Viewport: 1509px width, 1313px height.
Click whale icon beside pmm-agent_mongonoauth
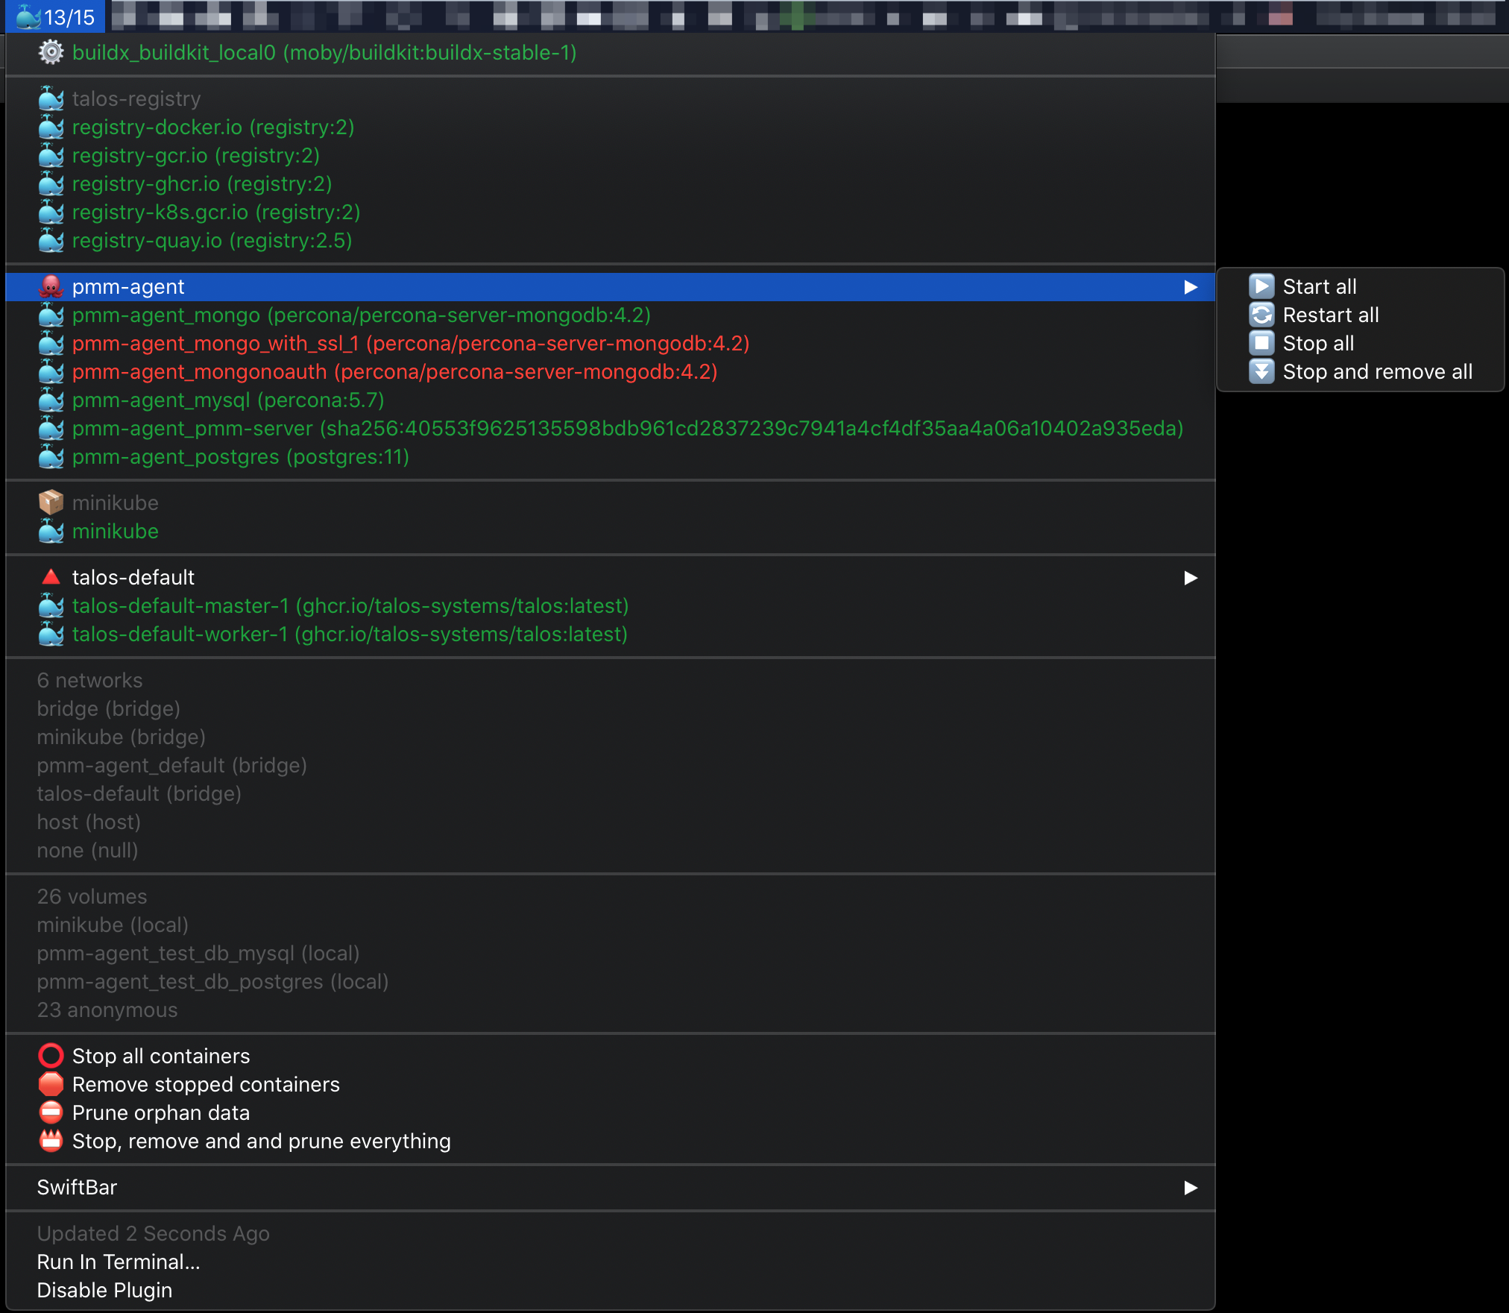click(51, 372)
